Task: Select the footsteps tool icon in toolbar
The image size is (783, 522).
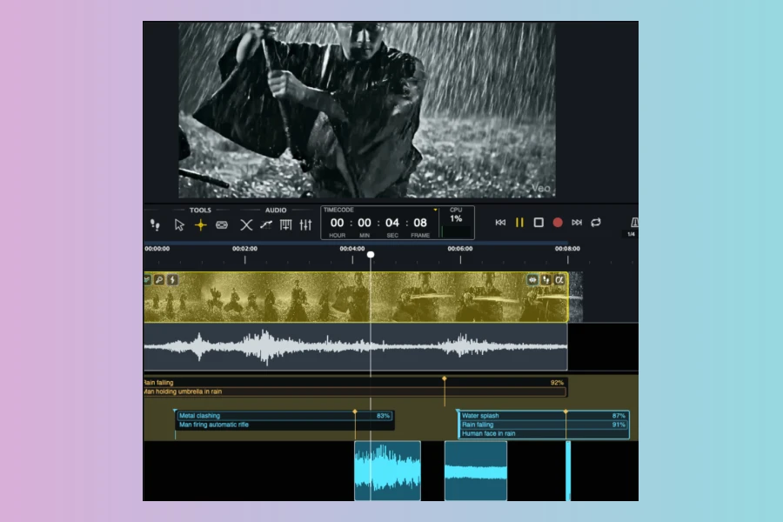Action: (156, 224)
